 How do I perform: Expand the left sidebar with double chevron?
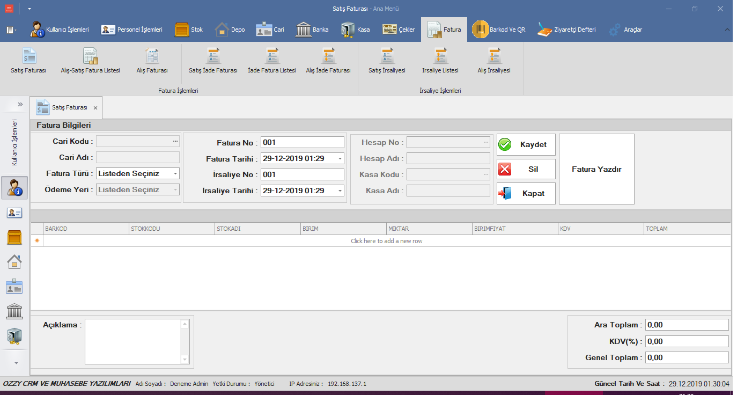20,104
